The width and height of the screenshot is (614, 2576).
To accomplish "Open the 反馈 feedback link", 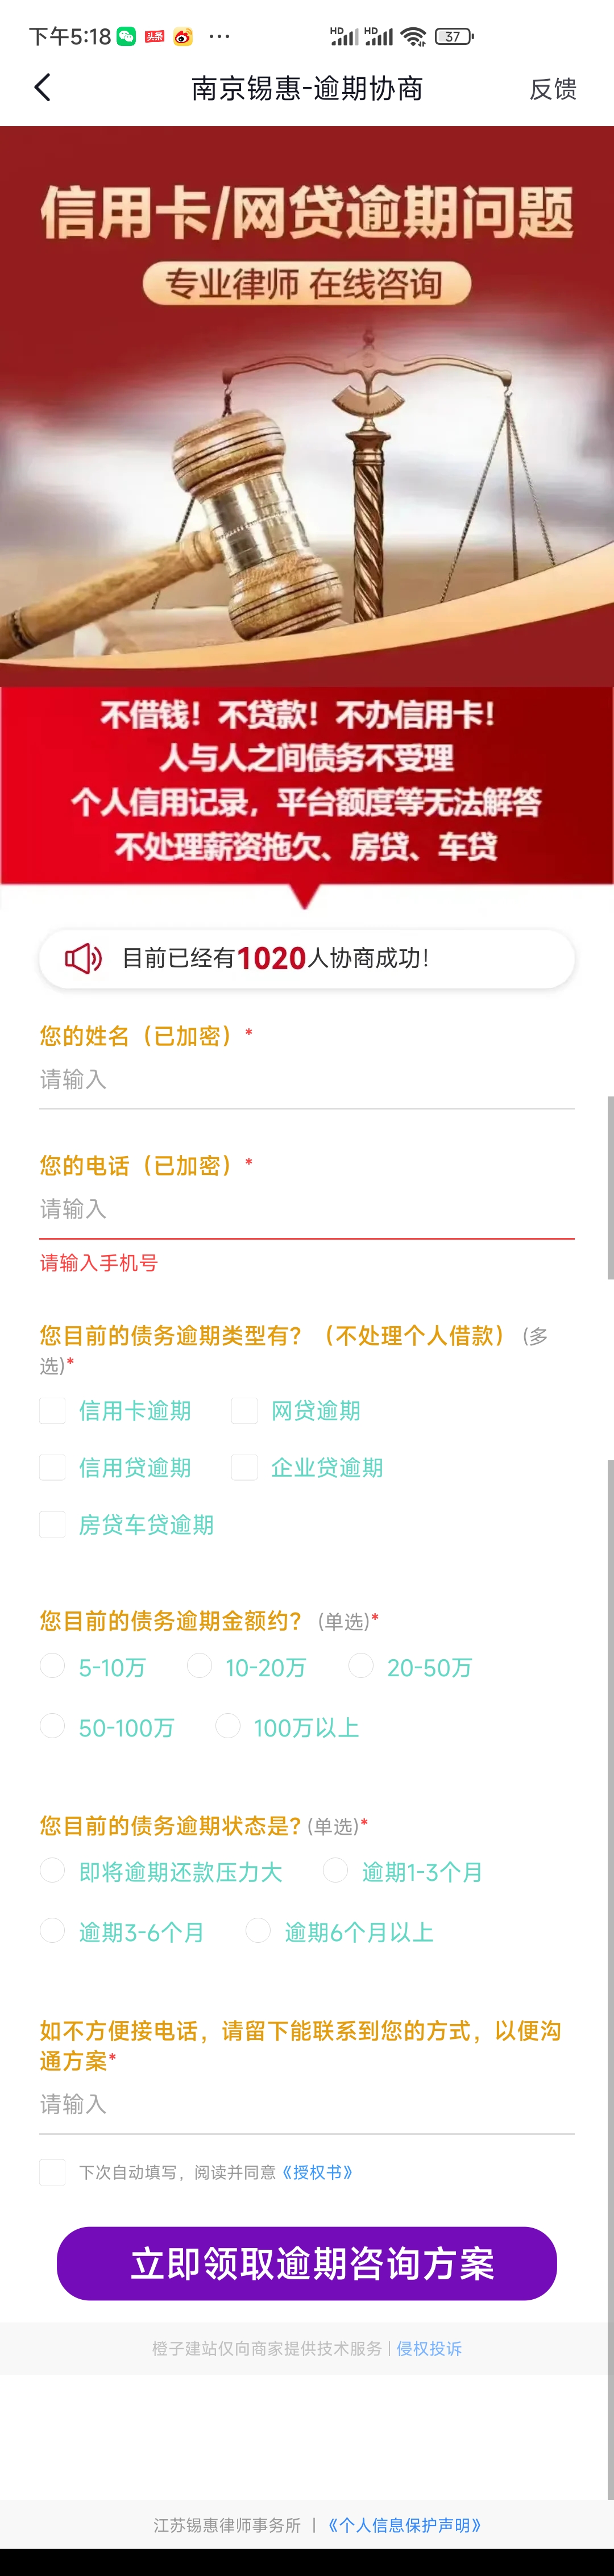I will pyautogui.click(x=552, y=89).
